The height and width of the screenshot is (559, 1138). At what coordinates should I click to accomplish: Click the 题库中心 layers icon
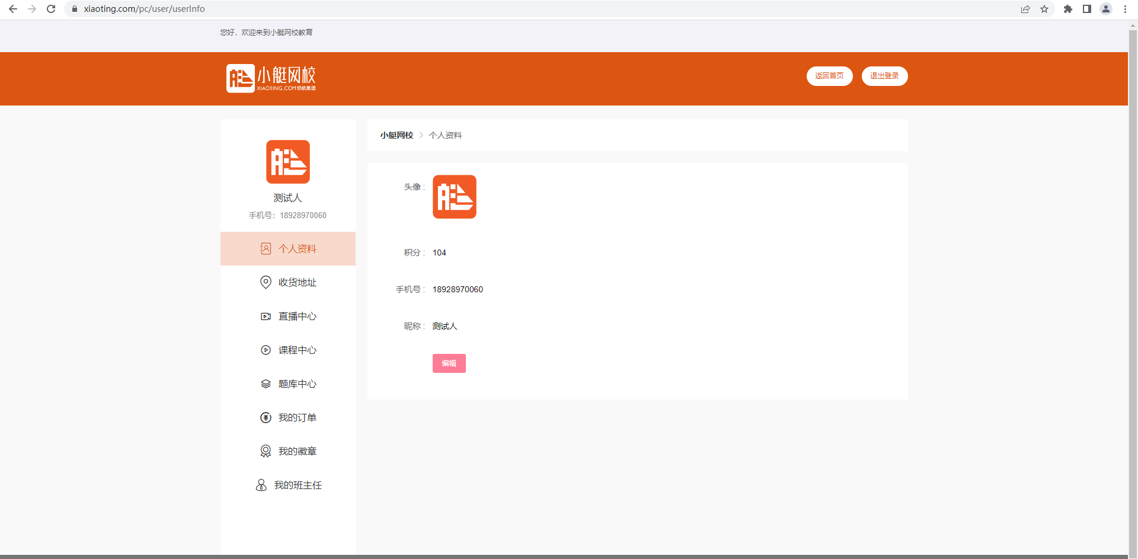(x=266, y=384)
